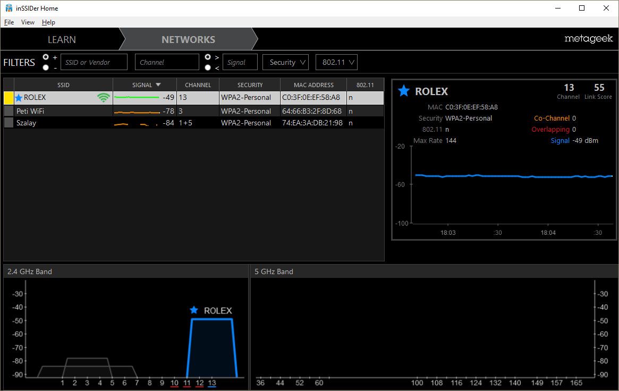The height and width of the screenshot is (391, 619).
Task: Click the ROLEX SSID name in table
Action: (35, 97)
